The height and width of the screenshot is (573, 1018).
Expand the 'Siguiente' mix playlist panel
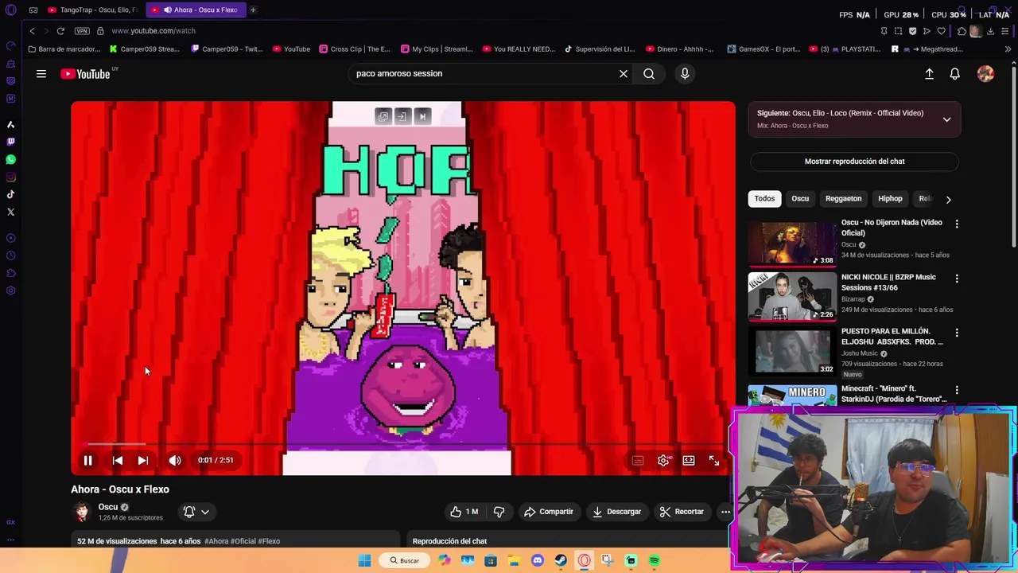tap(946, 119)
